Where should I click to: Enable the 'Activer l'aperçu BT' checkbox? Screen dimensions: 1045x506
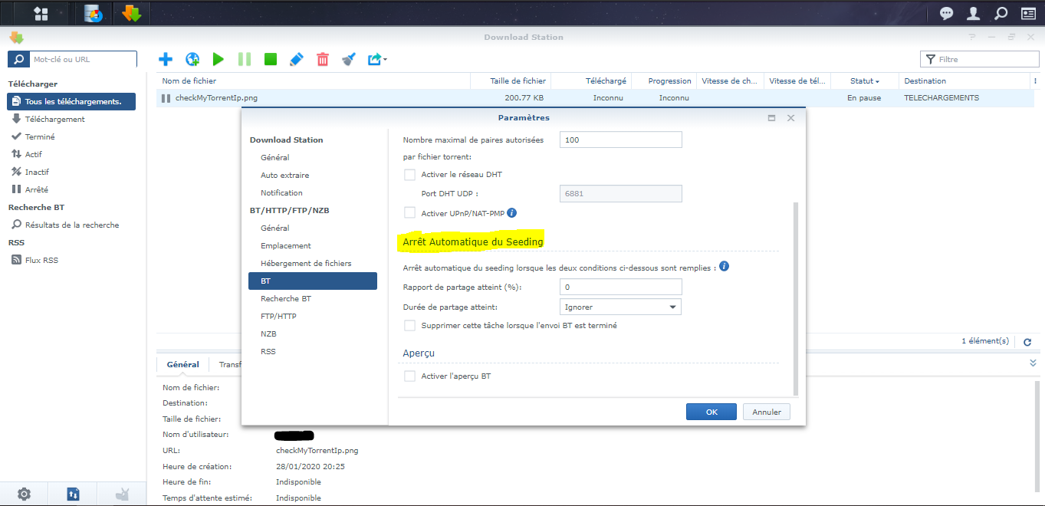pos(409,376)
